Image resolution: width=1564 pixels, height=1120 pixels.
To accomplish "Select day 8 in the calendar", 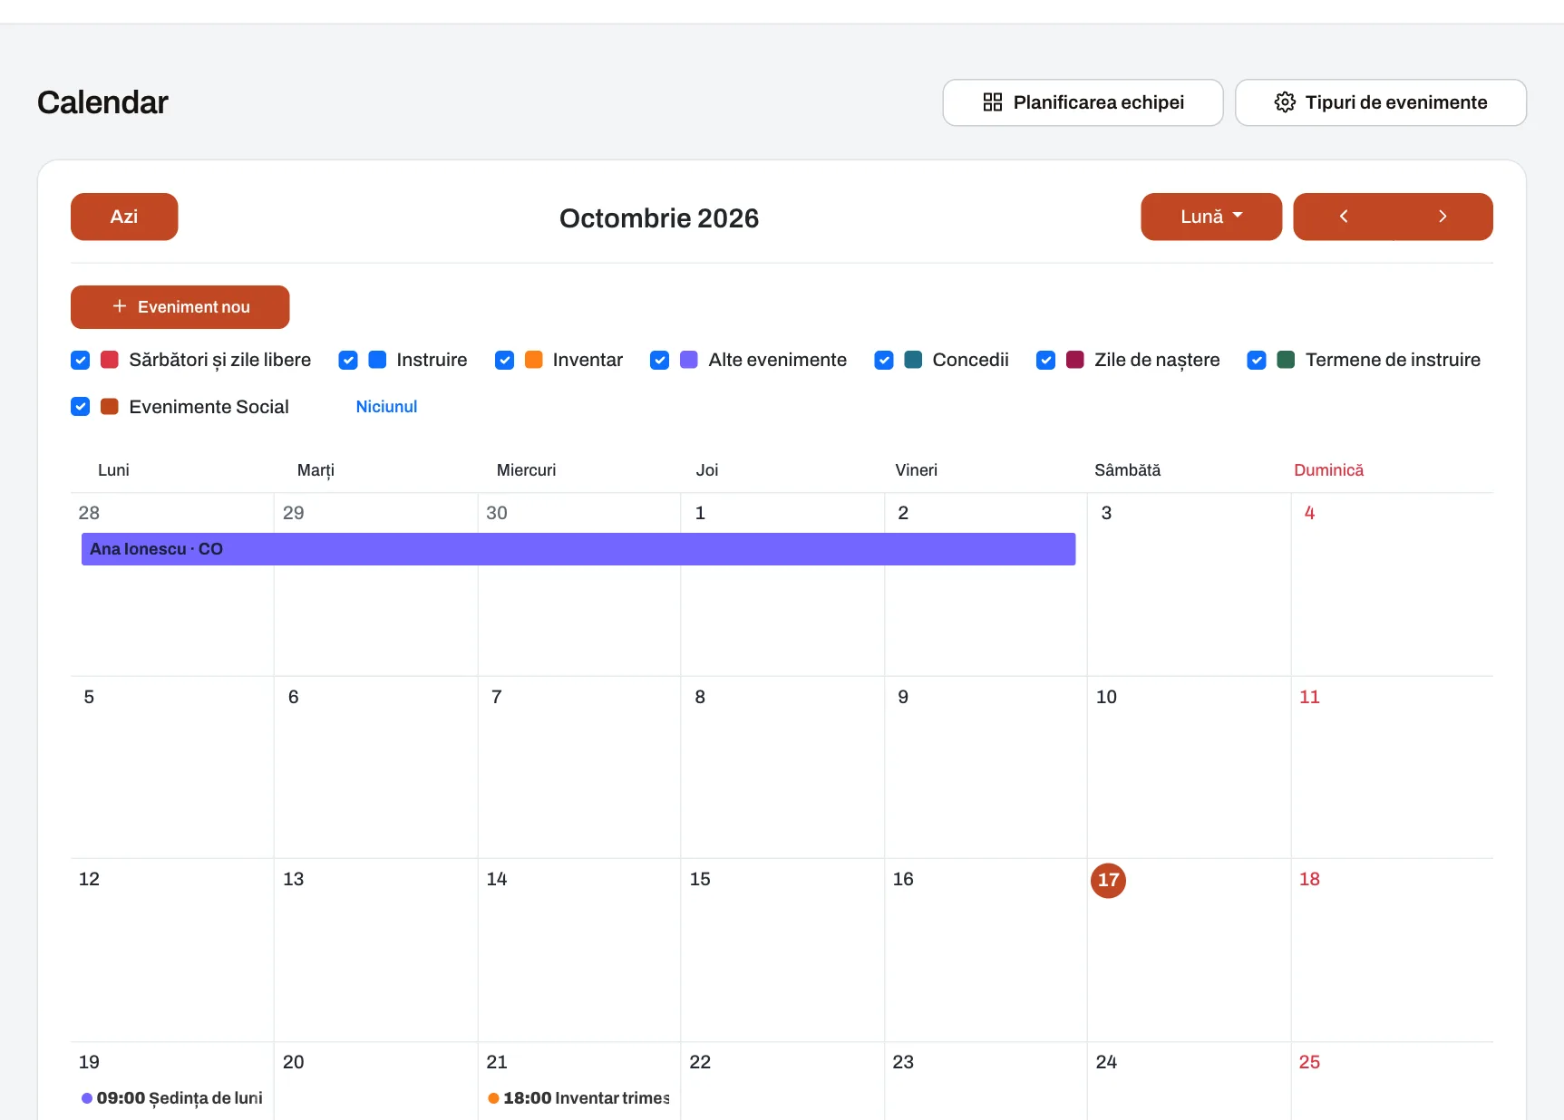I will click(700, 697).
